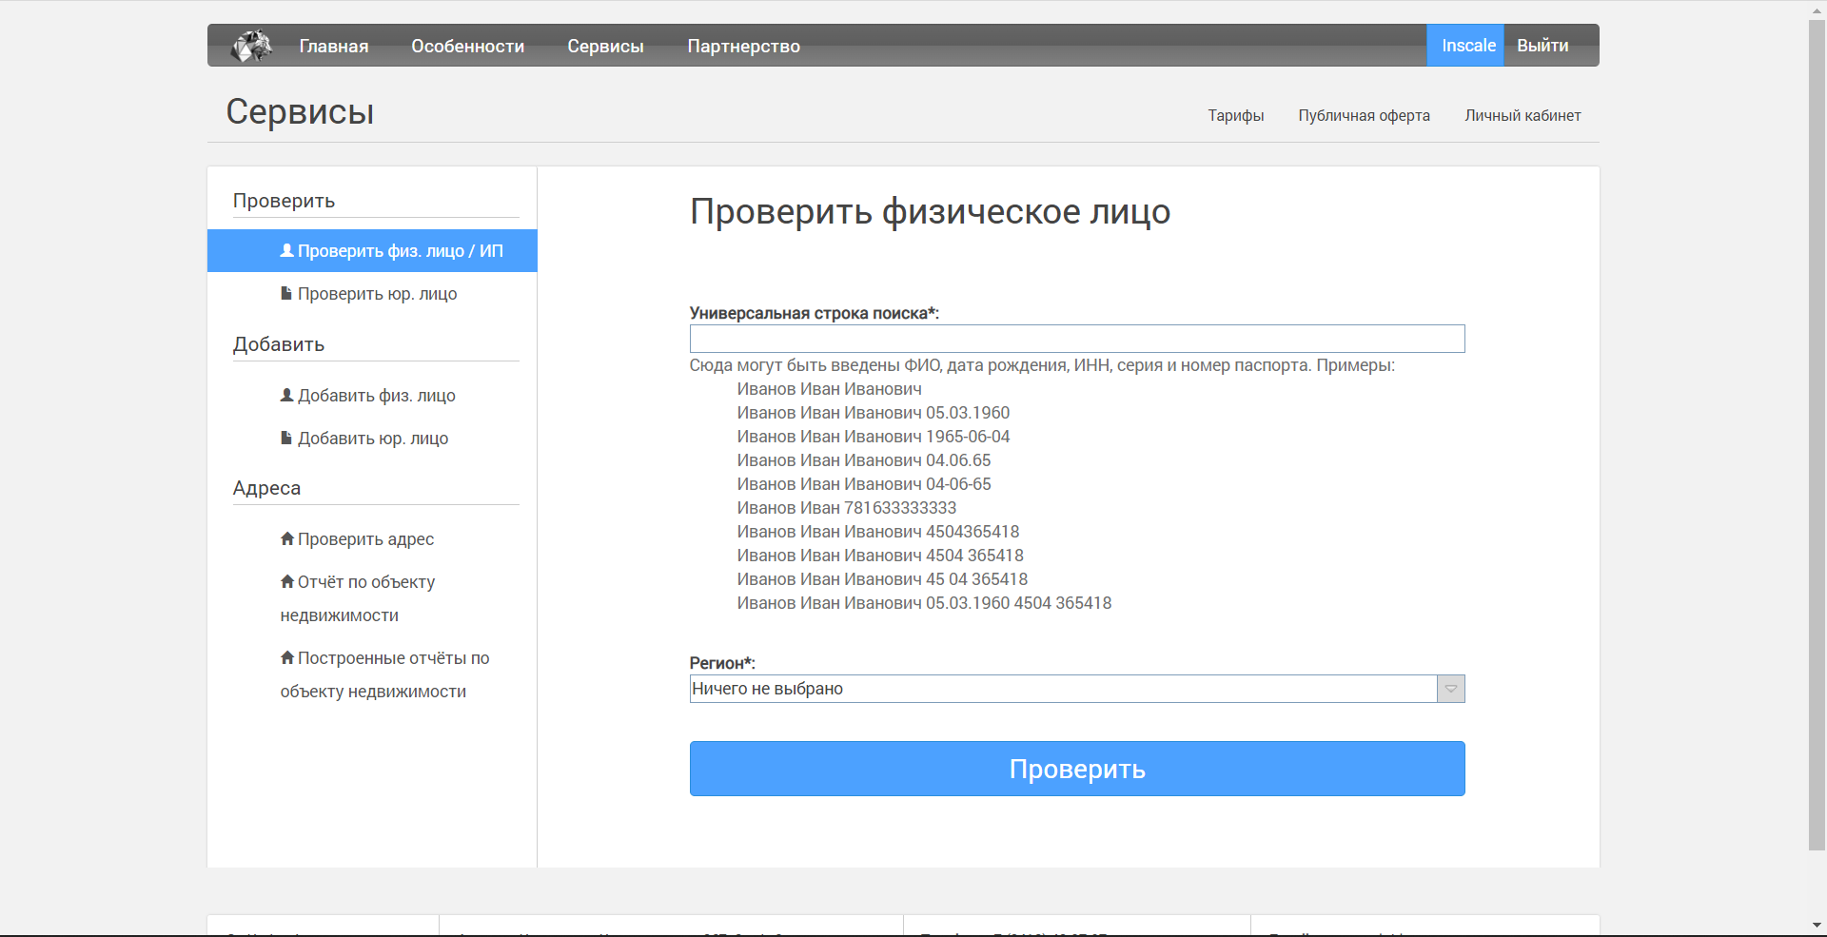Image resolution: width=1827 pixels, height=937 pixels.
Task: Click home icon beside Построенные отчёты
Action: coord(287,657)
